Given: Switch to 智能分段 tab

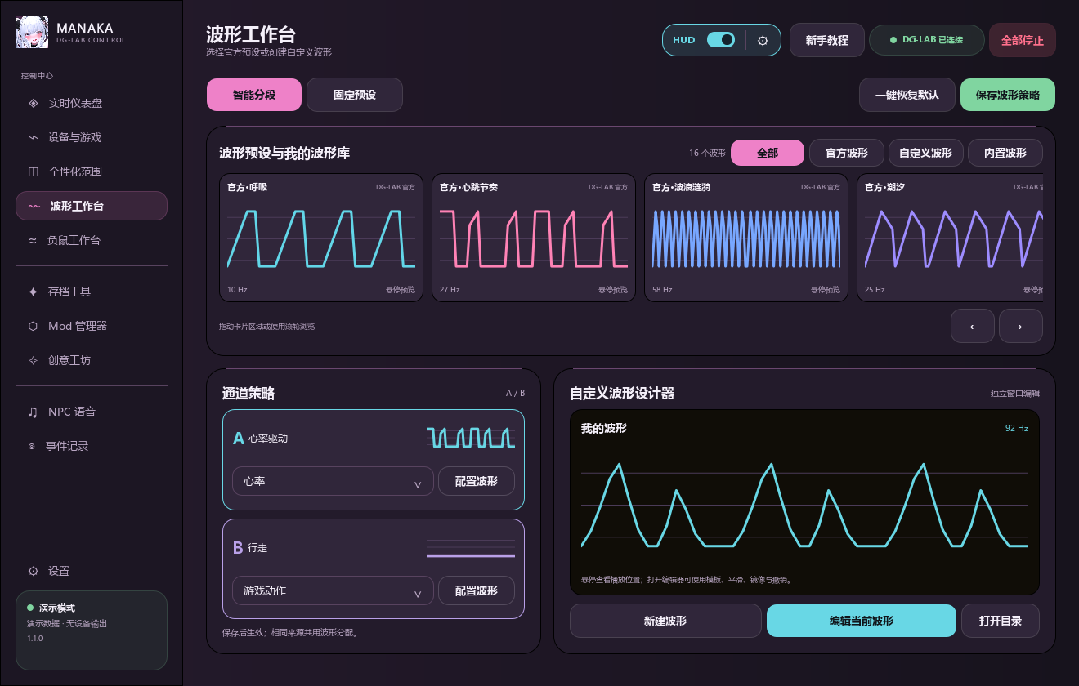Looking at the screenshot, I should tap(254, 95).
